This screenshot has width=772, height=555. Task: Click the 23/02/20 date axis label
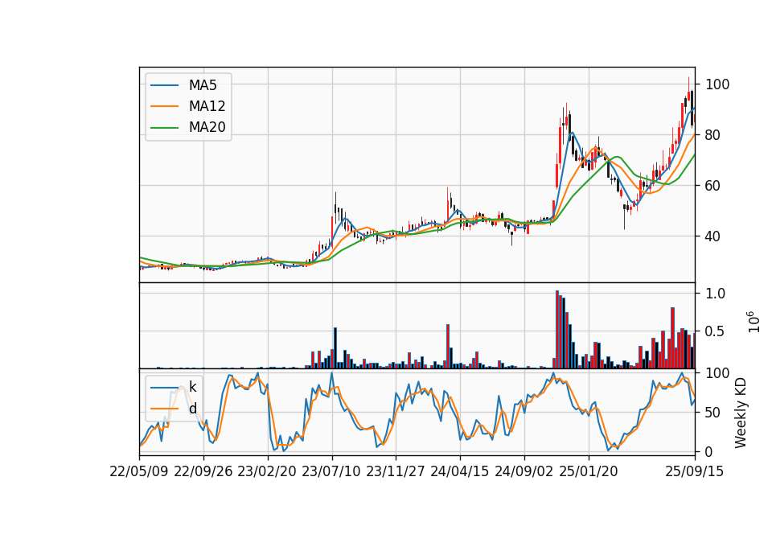tap(267, 471)
